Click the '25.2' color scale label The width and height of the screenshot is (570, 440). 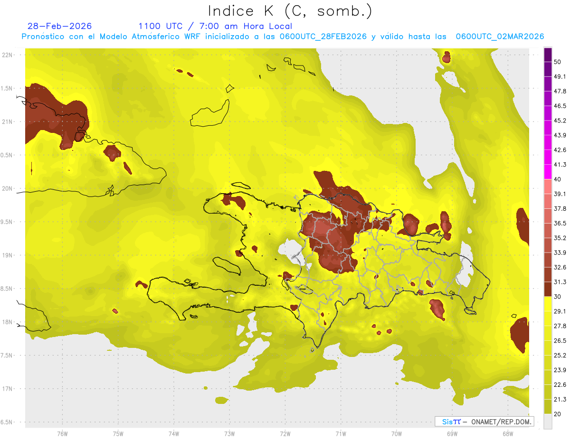(x=560, y=356)
